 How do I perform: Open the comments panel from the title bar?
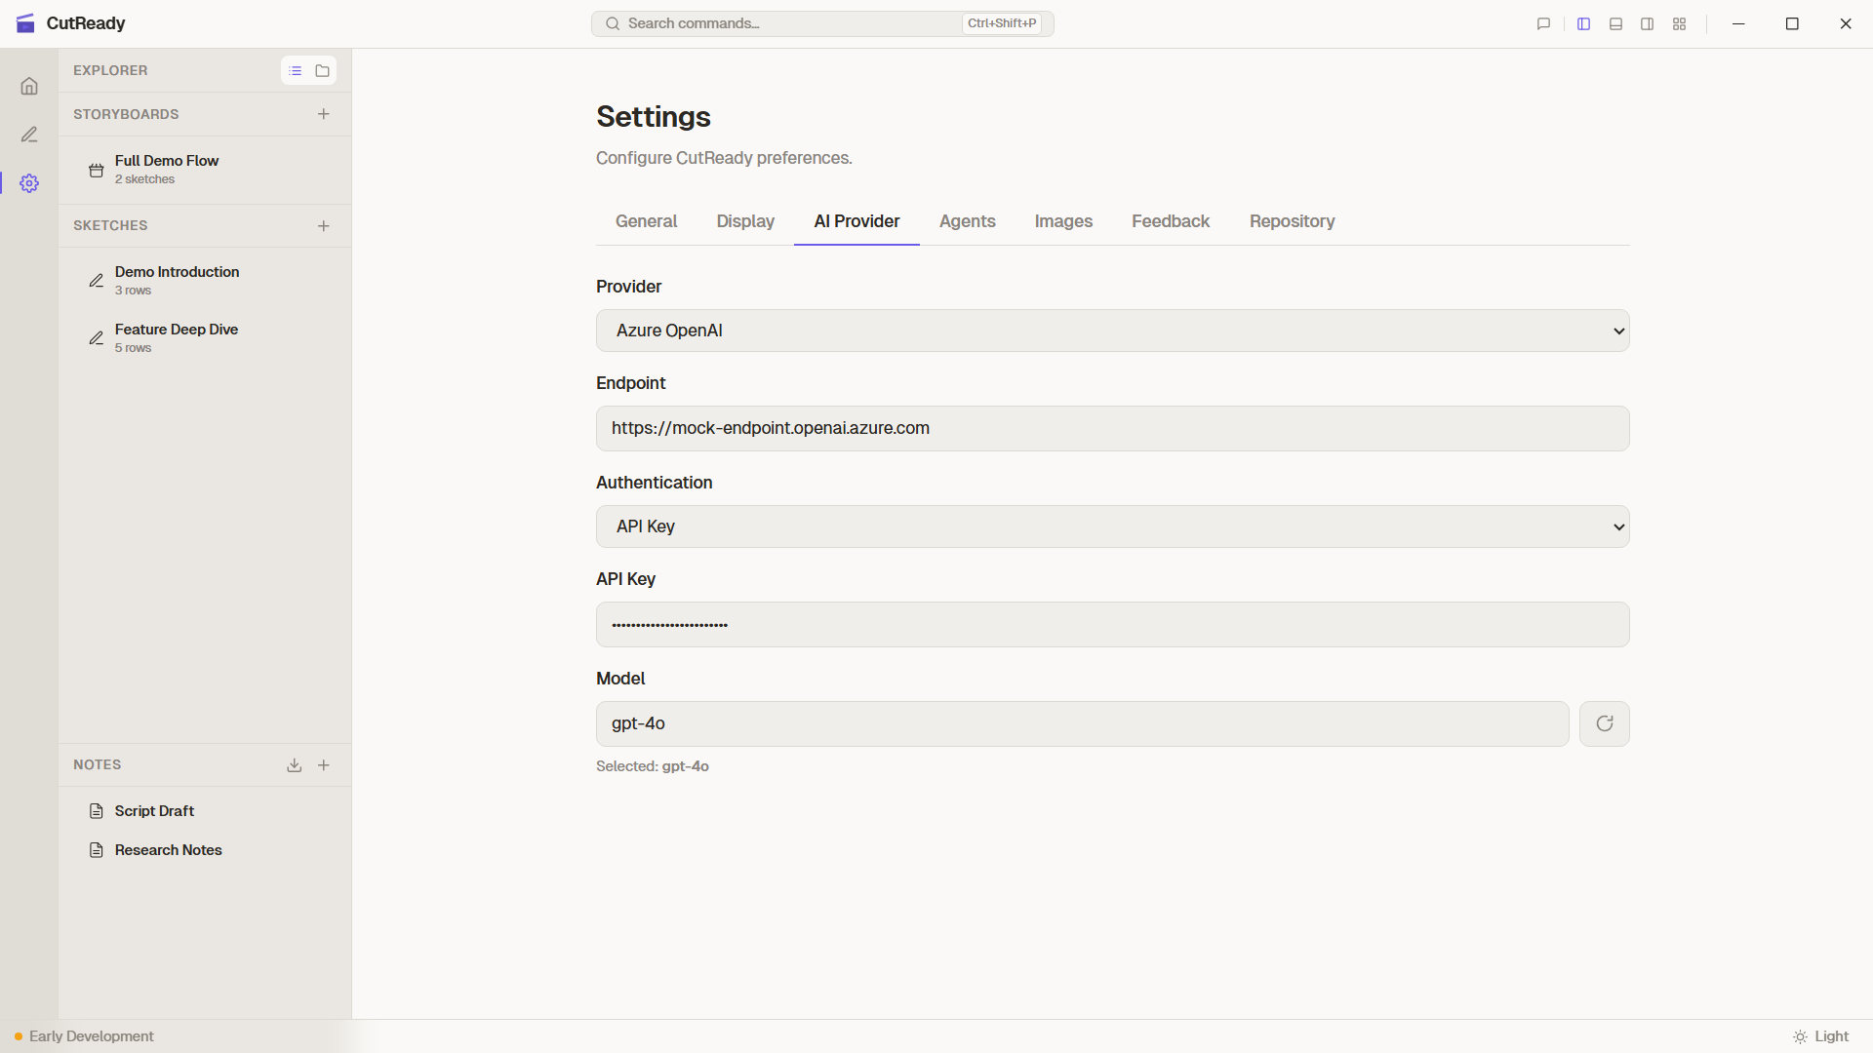click(x=1542, y=23)
